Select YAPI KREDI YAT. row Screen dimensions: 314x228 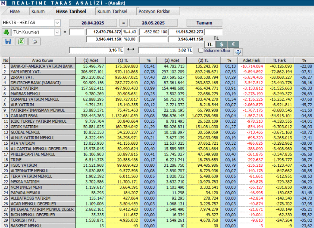[x=158, y=72]
